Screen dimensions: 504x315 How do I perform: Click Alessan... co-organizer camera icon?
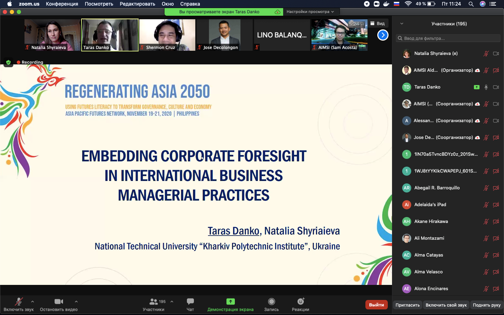click(x=496, y=121)
